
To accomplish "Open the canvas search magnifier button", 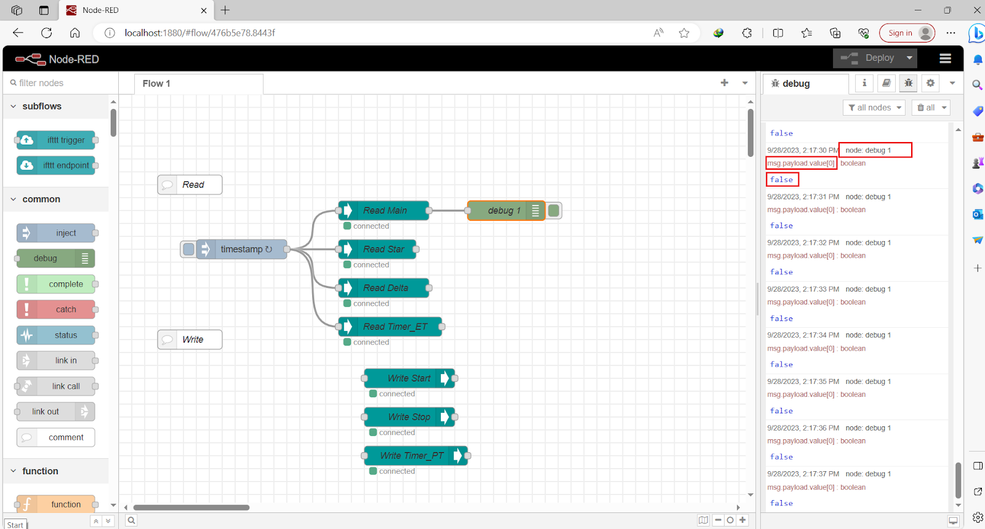I will point(131,520).
